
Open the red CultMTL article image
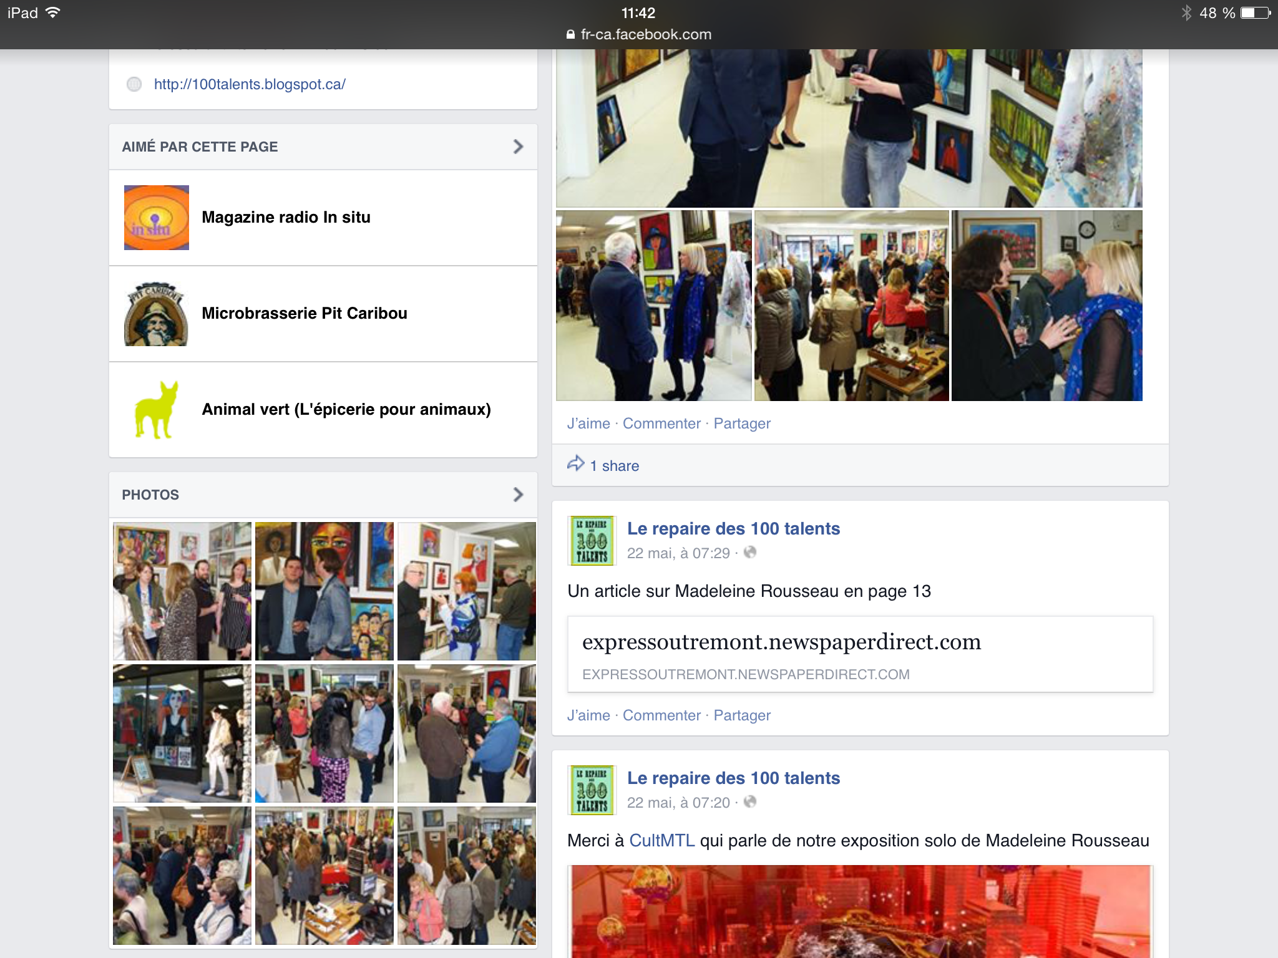[860, 911]
